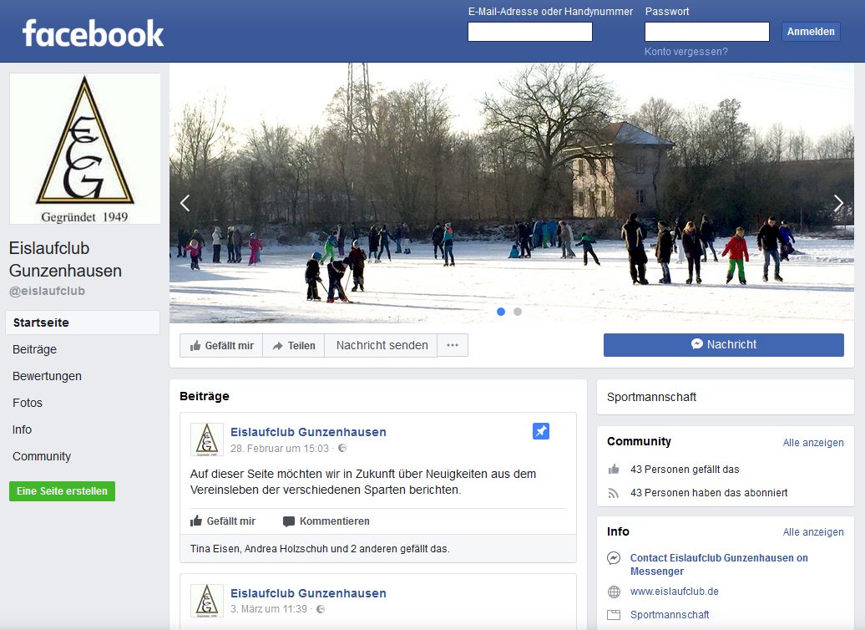
Task: Open Info in the sidebar
Action: point(22,429)
